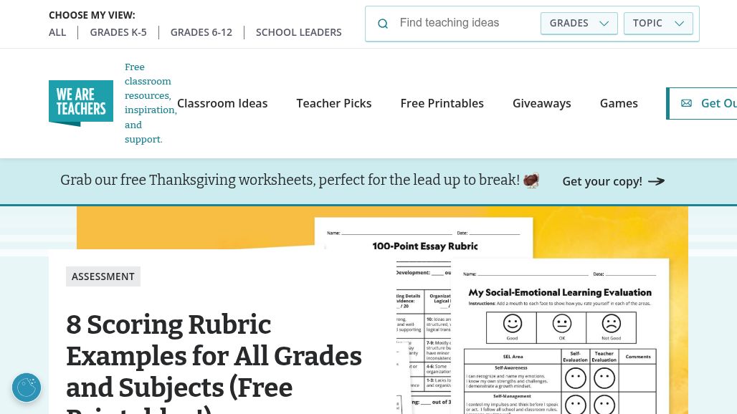737x414 pixels.
Task: Switch view to GRADES 6-12
Action: (x=201, y=32)
